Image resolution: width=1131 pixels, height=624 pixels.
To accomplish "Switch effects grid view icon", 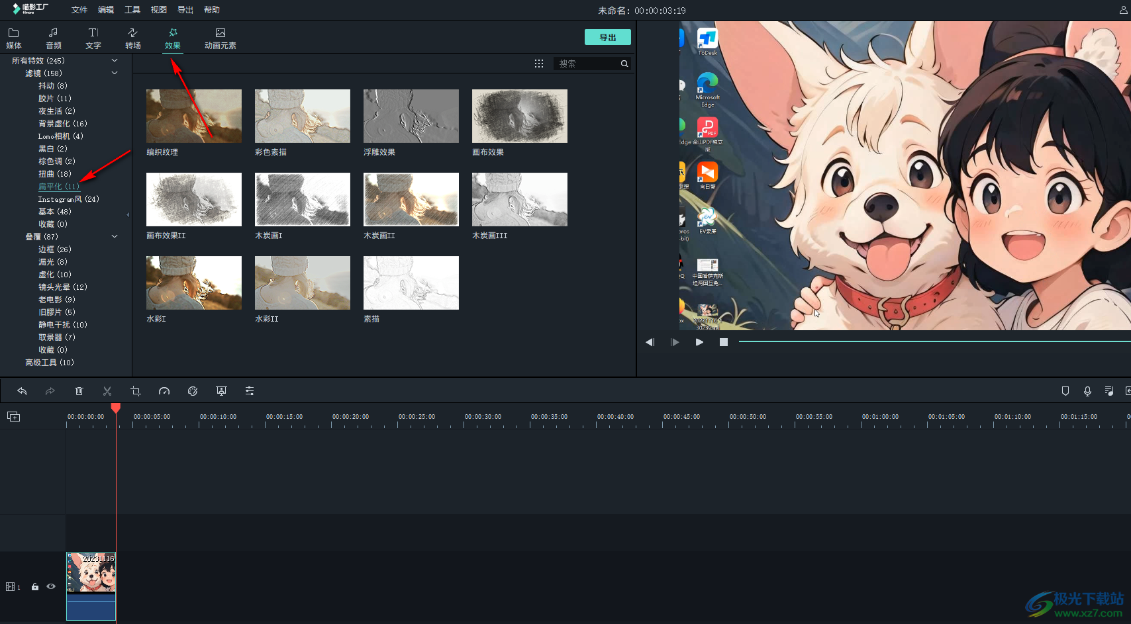I will coord(539,64).
